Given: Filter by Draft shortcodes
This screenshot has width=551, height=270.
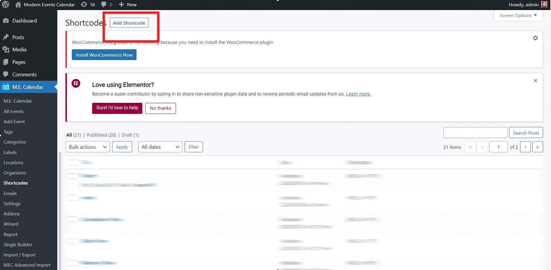Looking at the screenshot, I should pos(127,135).
